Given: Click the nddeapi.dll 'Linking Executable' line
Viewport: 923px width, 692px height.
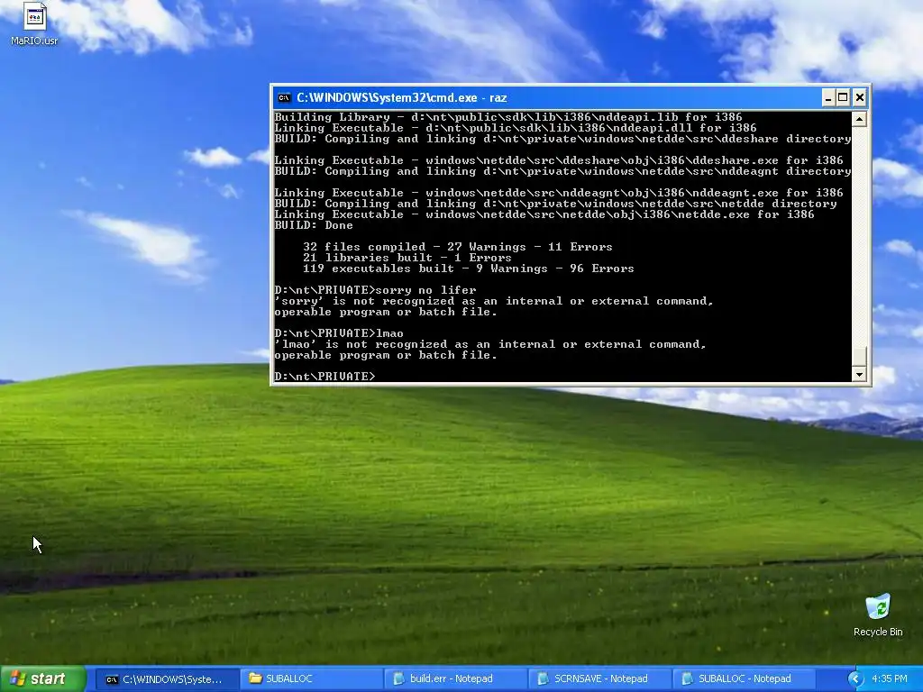Looking at the screenshot, I should pyautogui.click(x=515, y=128).
